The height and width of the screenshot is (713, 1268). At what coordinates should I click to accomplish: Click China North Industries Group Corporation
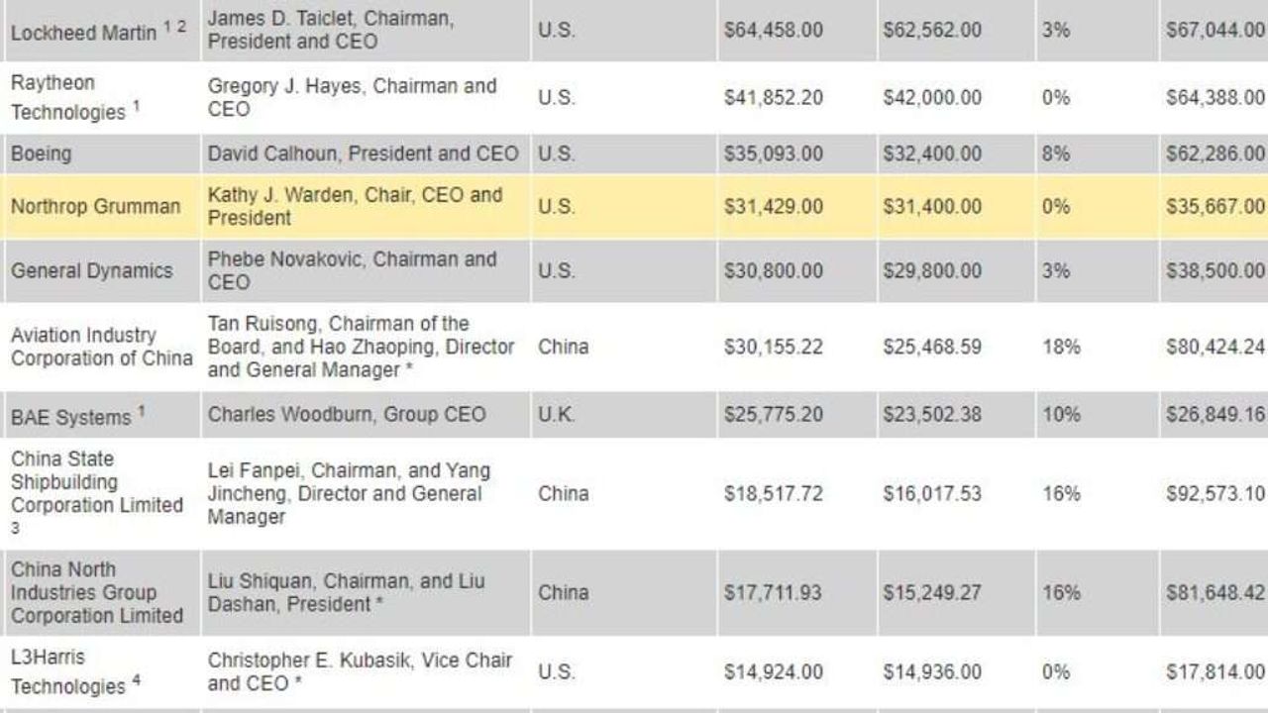(x=96, y=592)
